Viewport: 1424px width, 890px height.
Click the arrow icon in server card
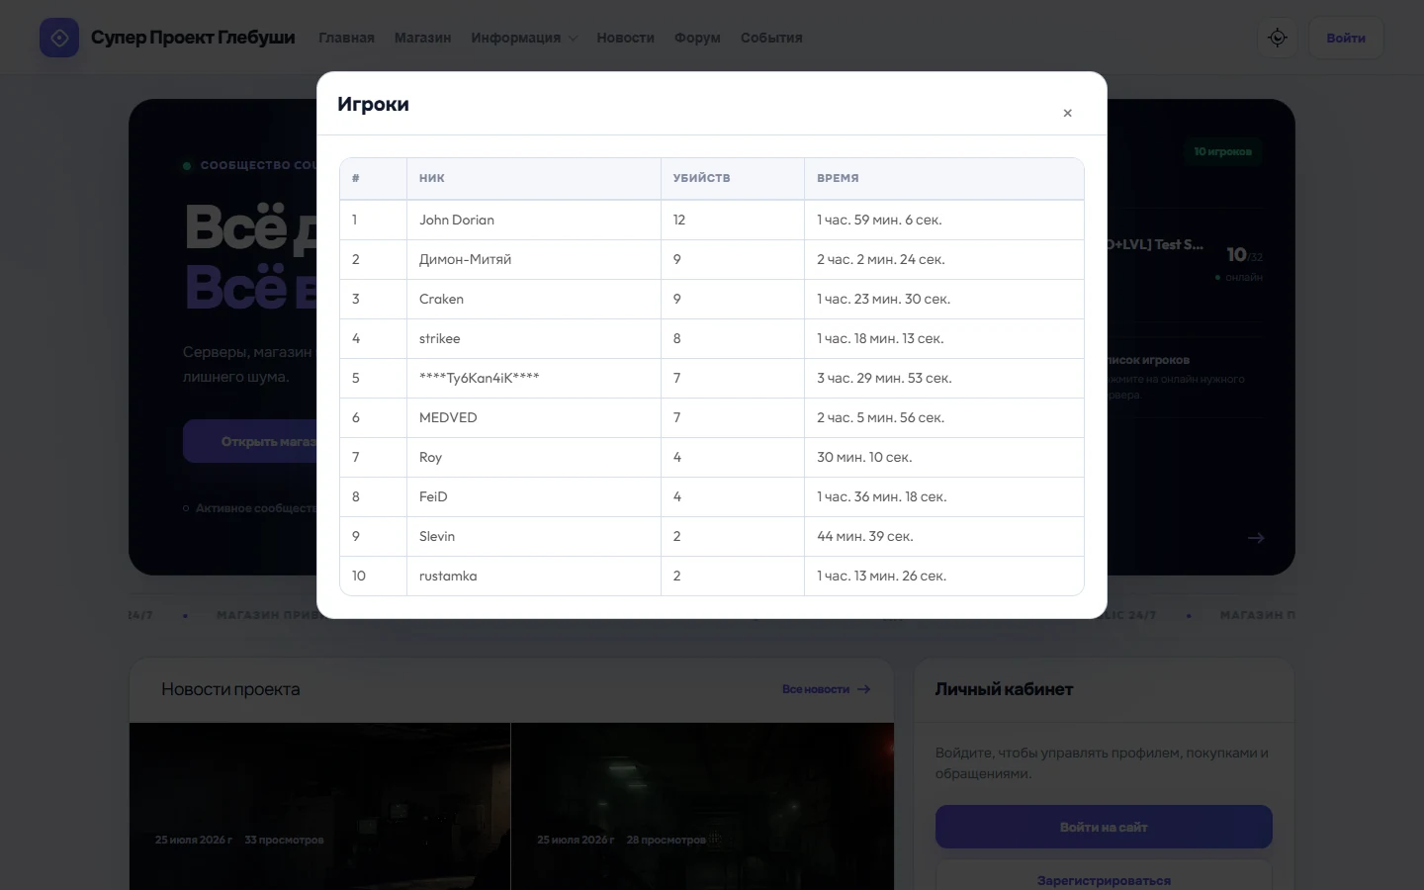tap(1256, 538)
